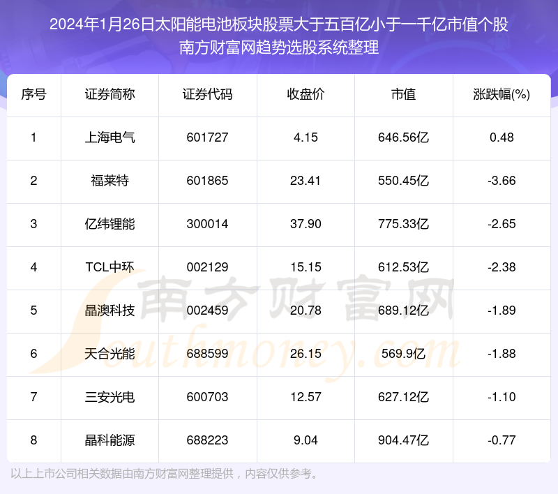The width and height of the screenshot is (558, 494).
Task: Click market value 627.12亿
Action: click(404, 397)
